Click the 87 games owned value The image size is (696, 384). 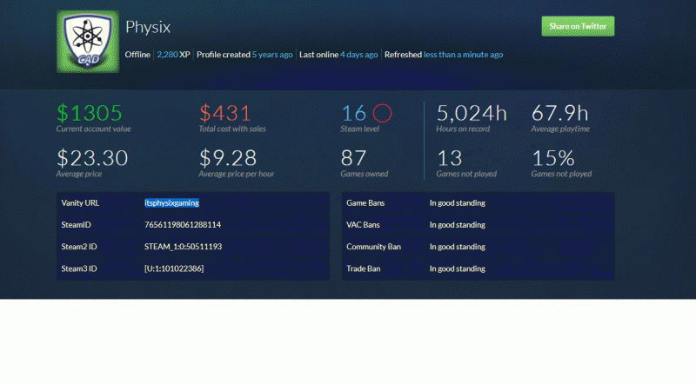point(353,158)
